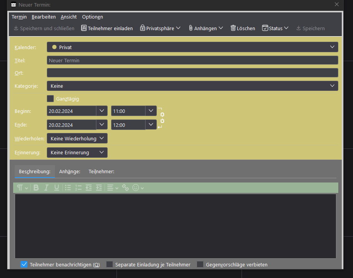Open the Beginn time dropdown showing 11:00
The height and width of the screenshot is (278, 353).
pos(151,111)
